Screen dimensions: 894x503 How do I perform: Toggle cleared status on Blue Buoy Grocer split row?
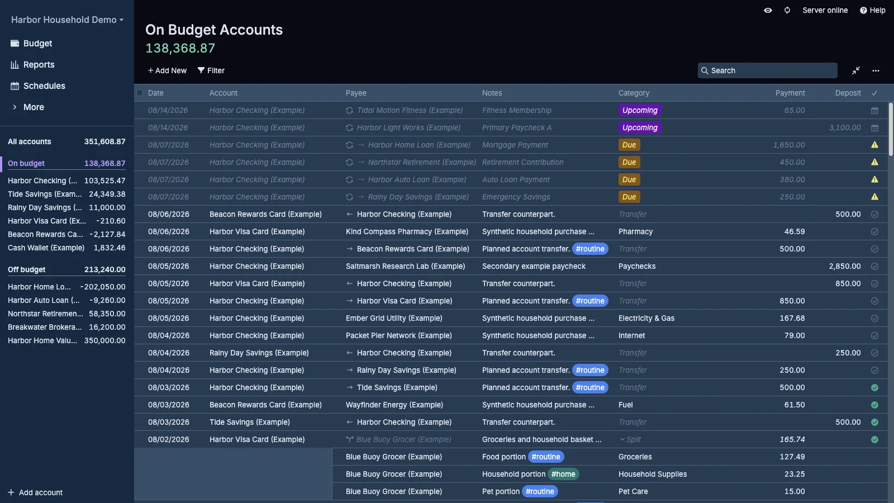(x=874, y=440)
